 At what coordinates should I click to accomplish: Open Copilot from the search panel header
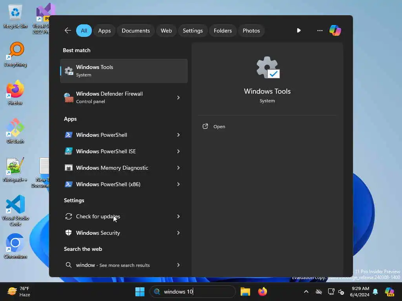tap(335, 31)
